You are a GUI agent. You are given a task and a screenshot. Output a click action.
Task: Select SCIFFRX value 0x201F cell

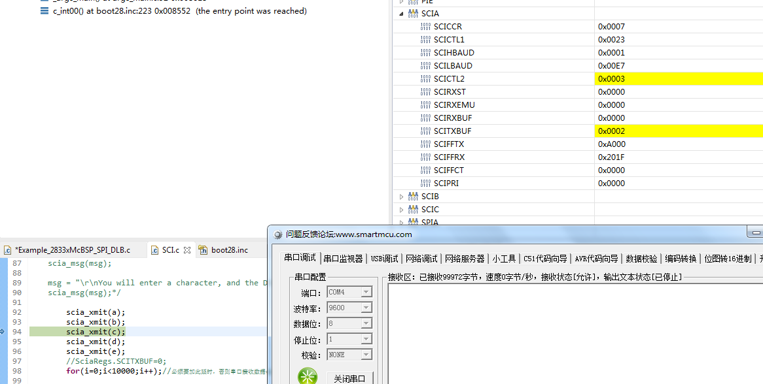[x=679, y=157]
